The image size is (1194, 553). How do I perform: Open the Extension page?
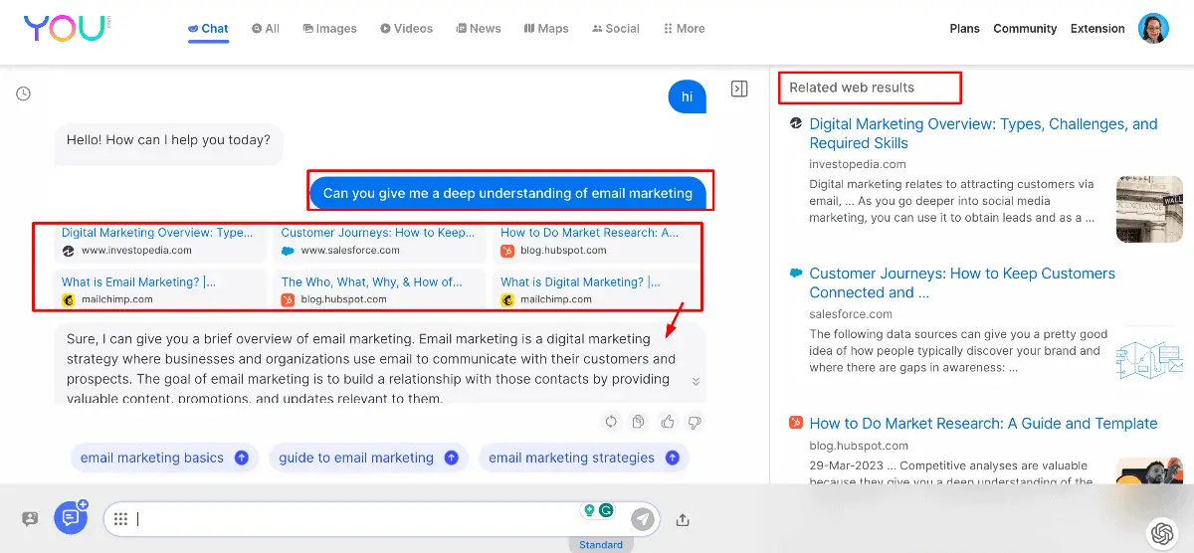(x=1097, y=29)
